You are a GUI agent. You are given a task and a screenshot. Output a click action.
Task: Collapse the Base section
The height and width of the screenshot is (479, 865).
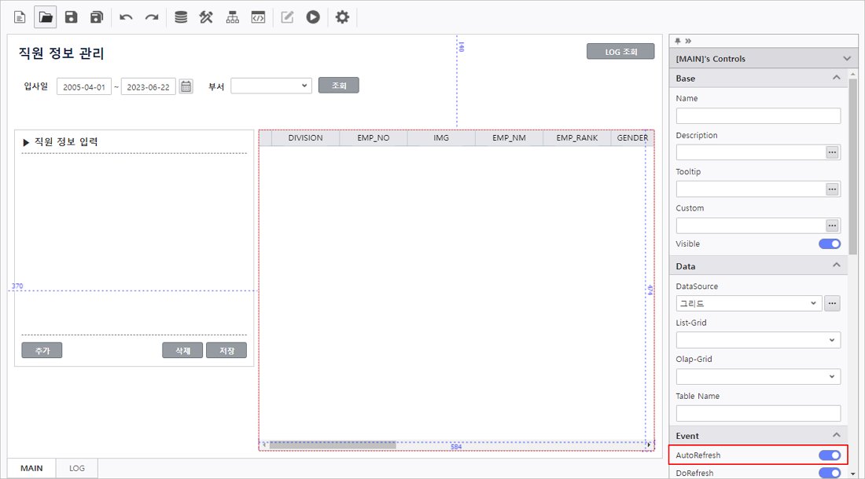point(837,79)
